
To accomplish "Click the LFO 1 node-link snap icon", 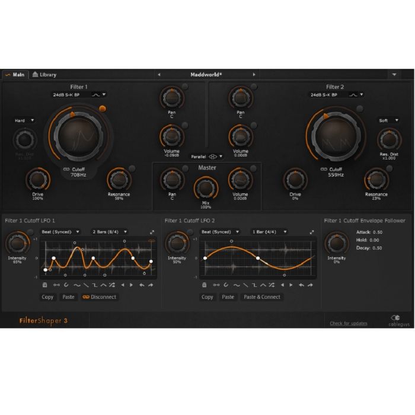I will pyautogui.click(x=56, y=285).
